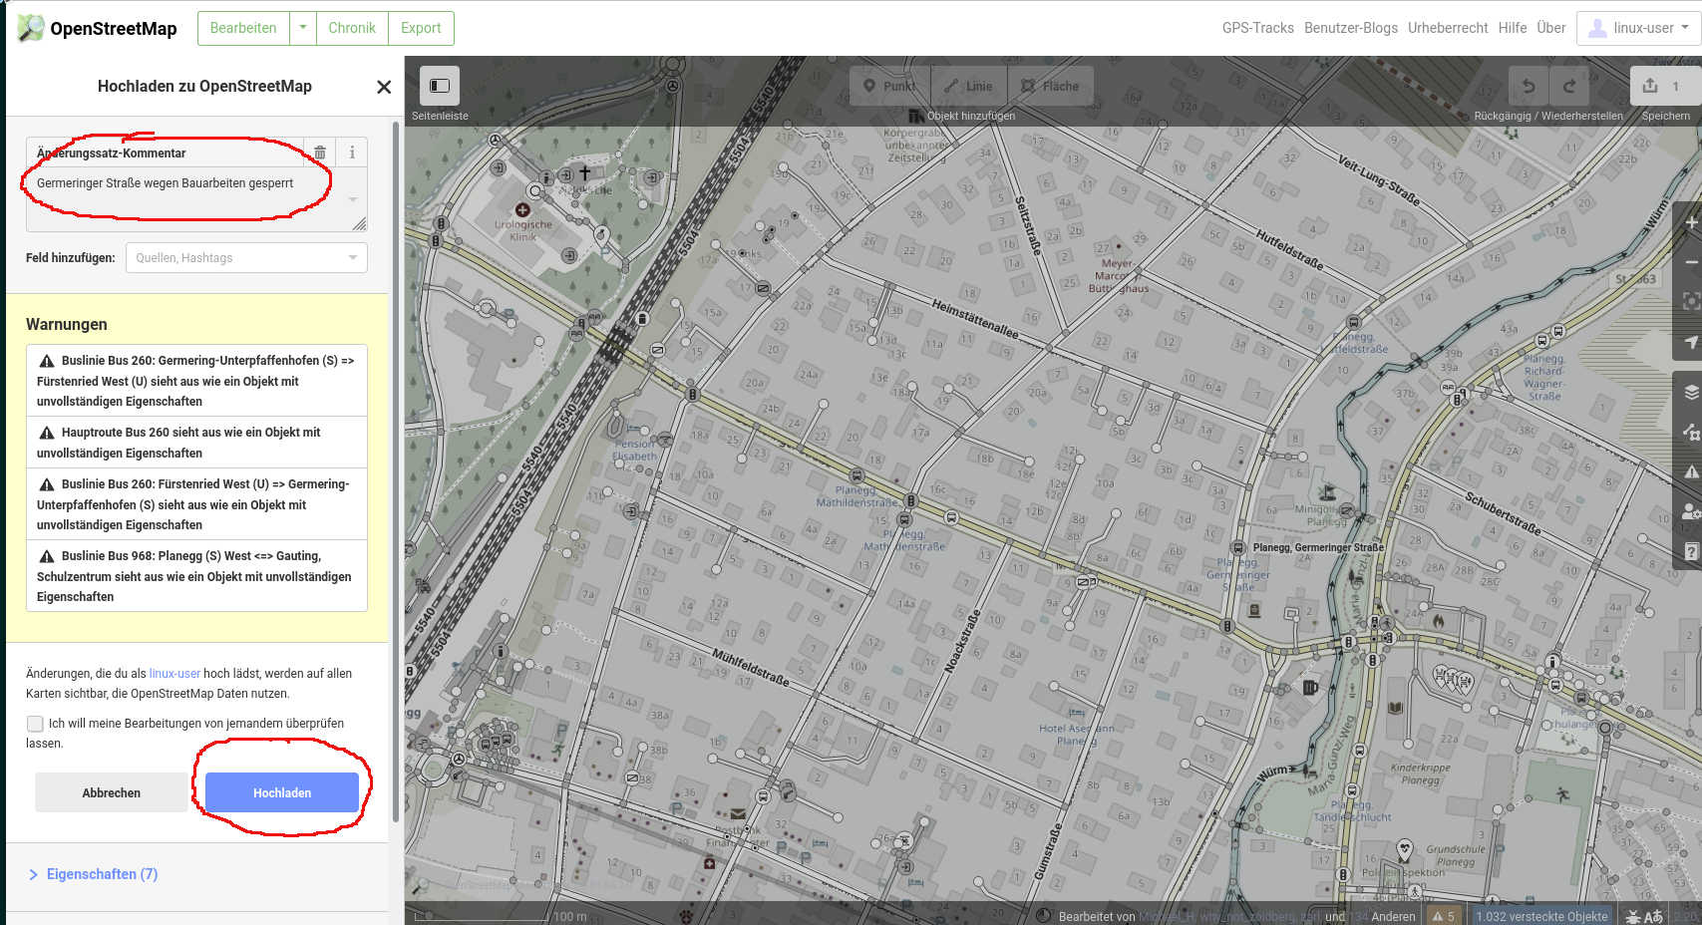The height and width of the screenshot is (925, 1702).
Task: Select warning Hauptroute Bus 260
Action: (x=196, y=443)
